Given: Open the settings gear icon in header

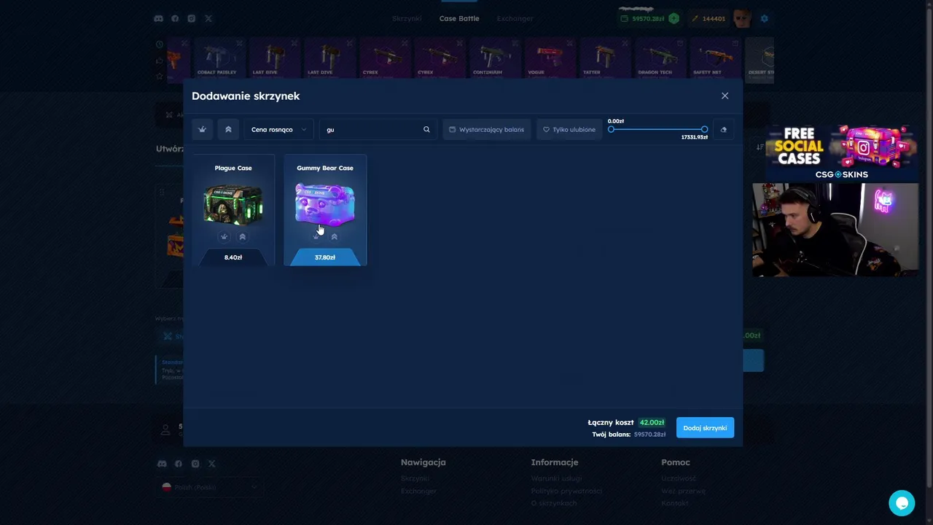Looking at the screenshot, I should (764, 18).
